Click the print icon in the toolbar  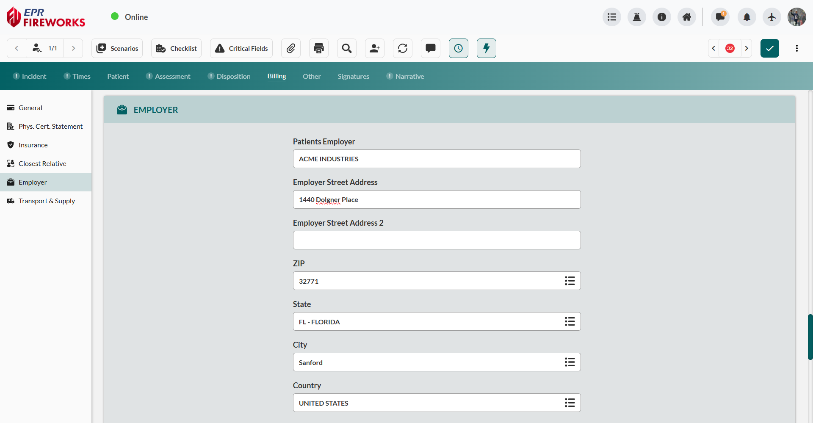318,48
